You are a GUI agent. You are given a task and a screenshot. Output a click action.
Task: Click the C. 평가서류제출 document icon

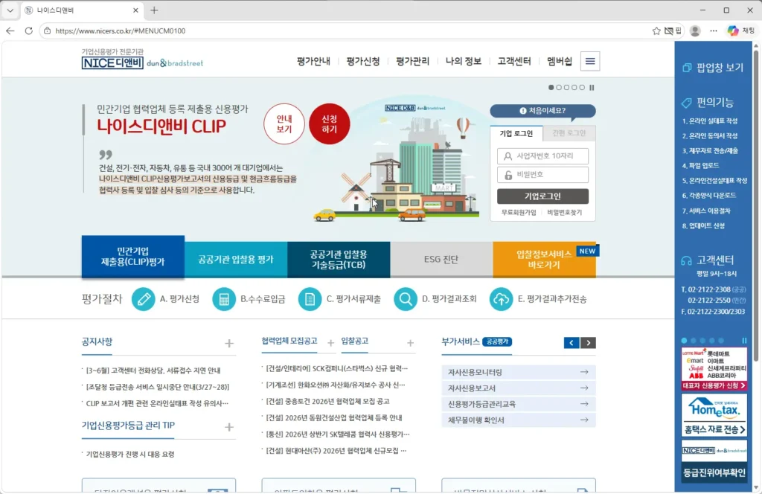tap(310, 299)
